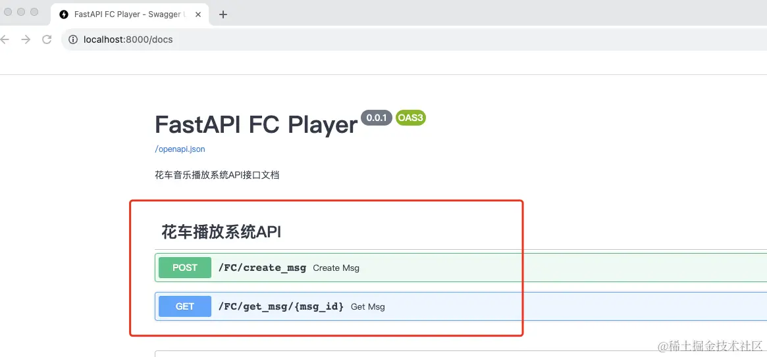The height and width of the screenshot is (357, 767).
Task: Click the localhost:8000/docs address bar
Action: click(x=414, y=39)
